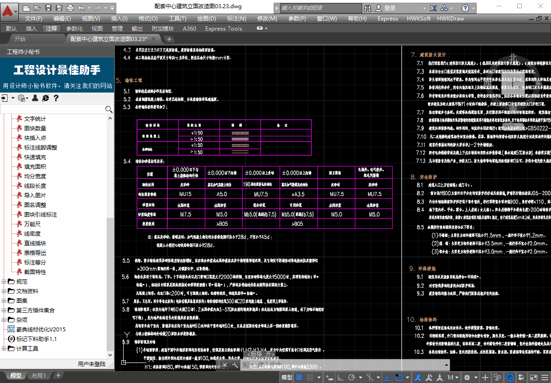
Task: Click the magnifier search icon in plugin panel
Action: click(109, 109)
